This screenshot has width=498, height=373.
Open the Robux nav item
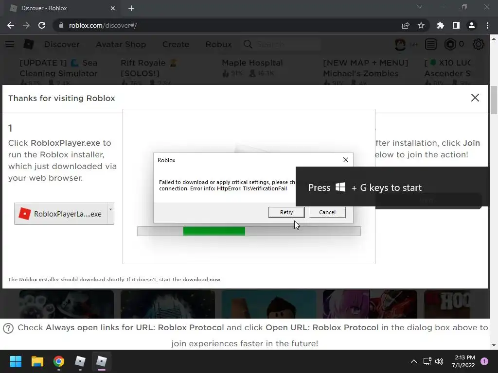[x=218, y=44]
